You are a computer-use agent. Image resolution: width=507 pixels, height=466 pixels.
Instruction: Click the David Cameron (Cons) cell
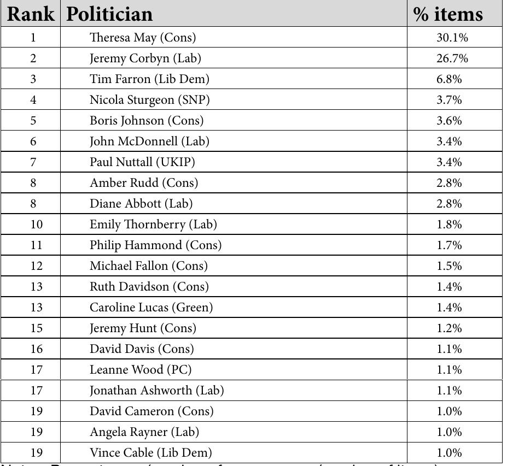point(151,411)
